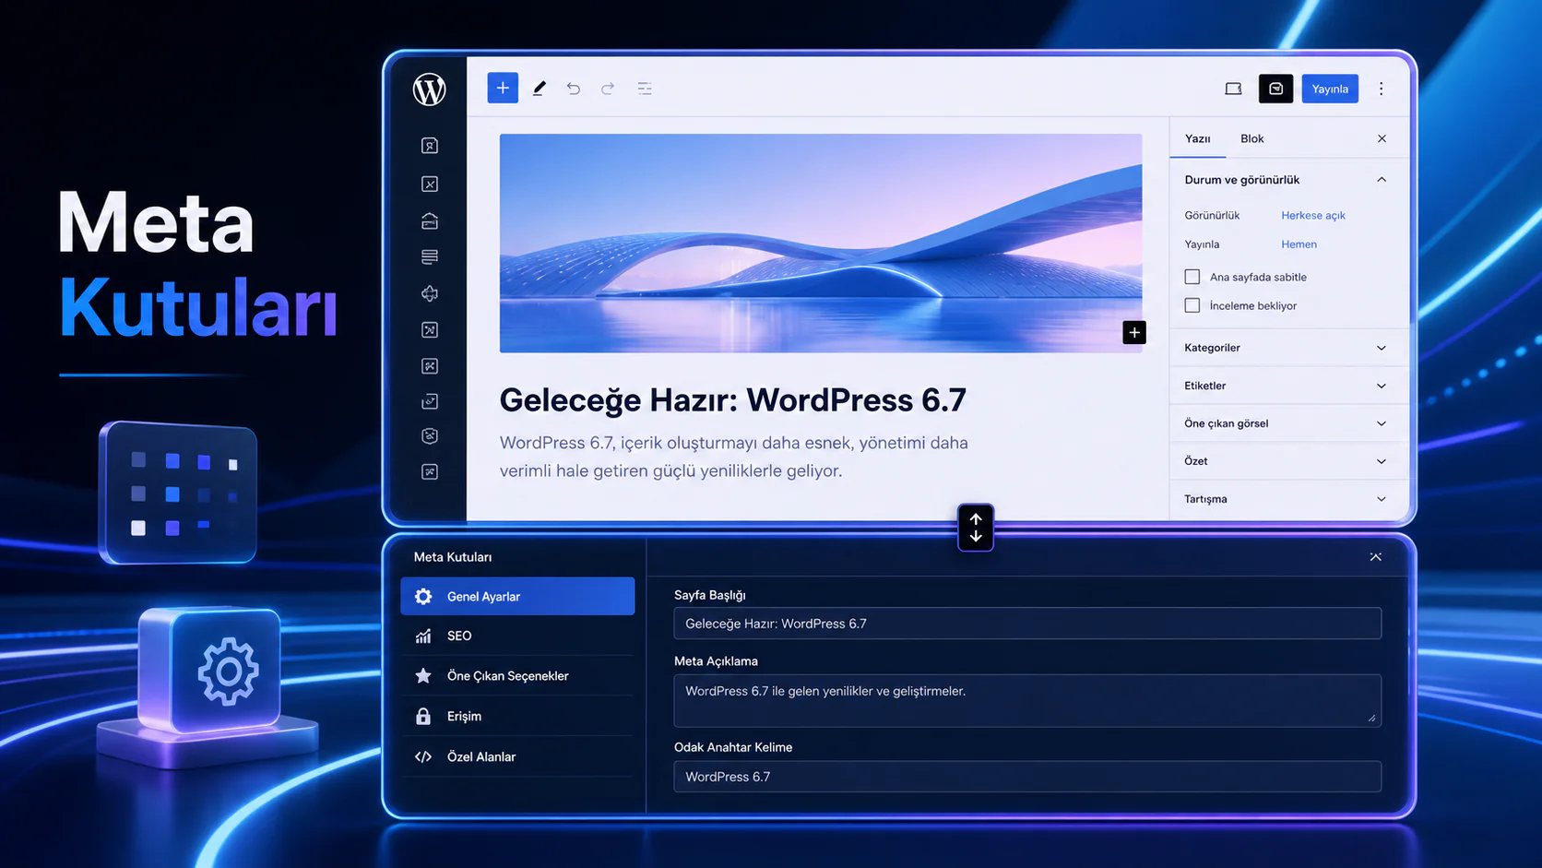
Task: Switch to the Blok tab
Action: [x=1251, y=138]
